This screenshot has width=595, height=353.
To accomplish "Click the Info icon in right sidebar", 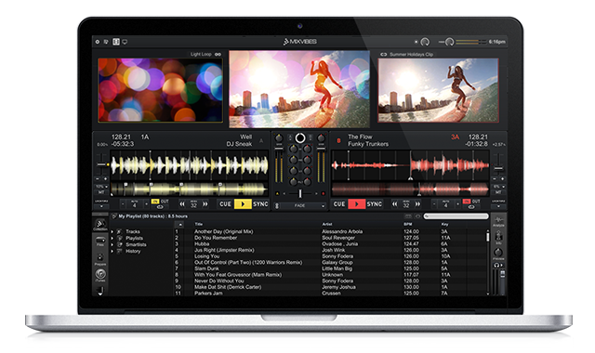I will (498, 238).
